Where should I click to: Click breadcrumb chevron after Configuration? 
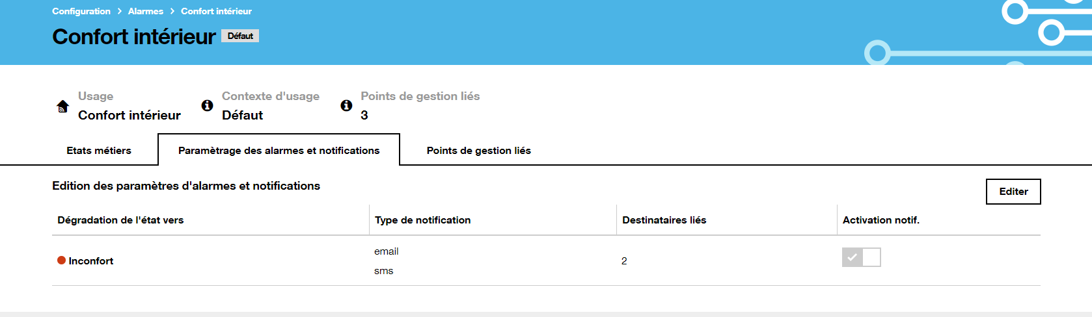[120, 11]
